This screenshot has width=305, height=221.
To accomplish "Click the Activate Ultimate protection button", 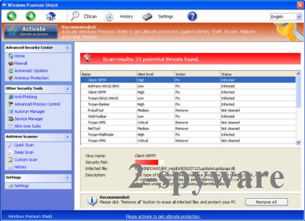I will (31, 31).
